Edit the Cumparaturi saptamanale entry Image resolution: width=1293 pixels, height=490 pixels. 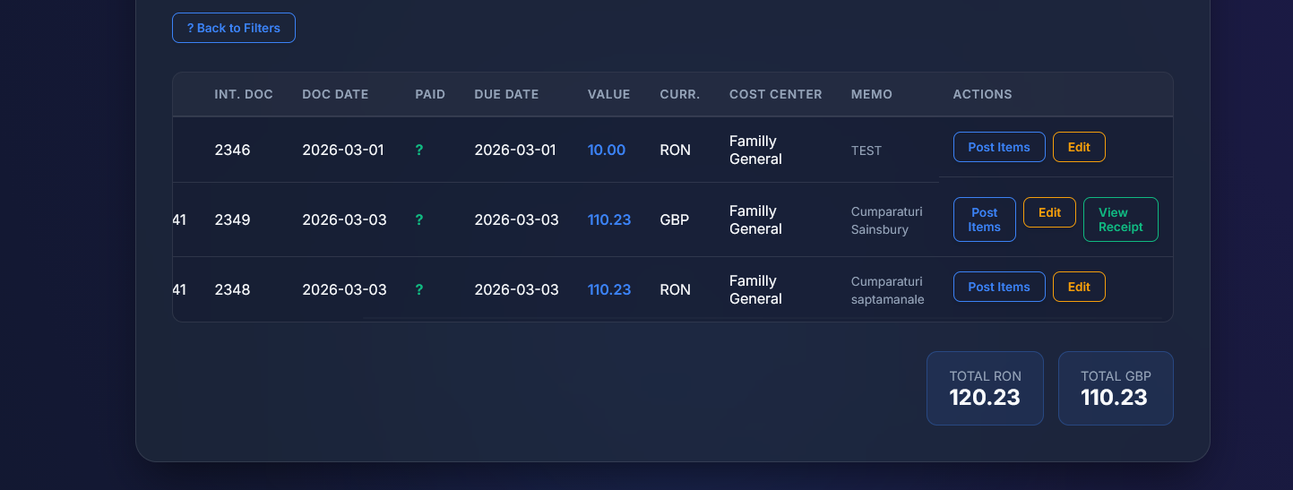pos(1078,287)
